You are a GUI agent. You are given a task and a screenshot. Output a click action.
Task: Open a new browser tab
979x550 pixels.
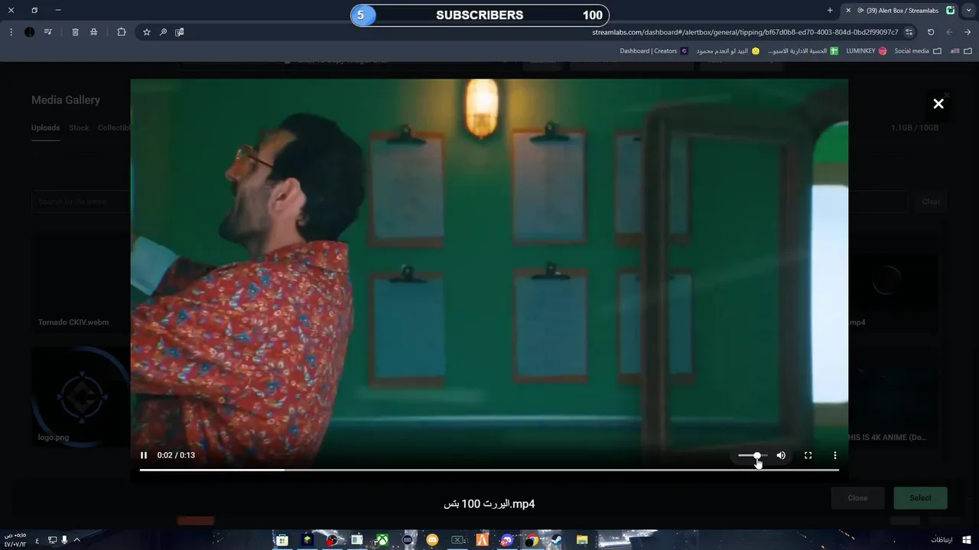point(830,10)
